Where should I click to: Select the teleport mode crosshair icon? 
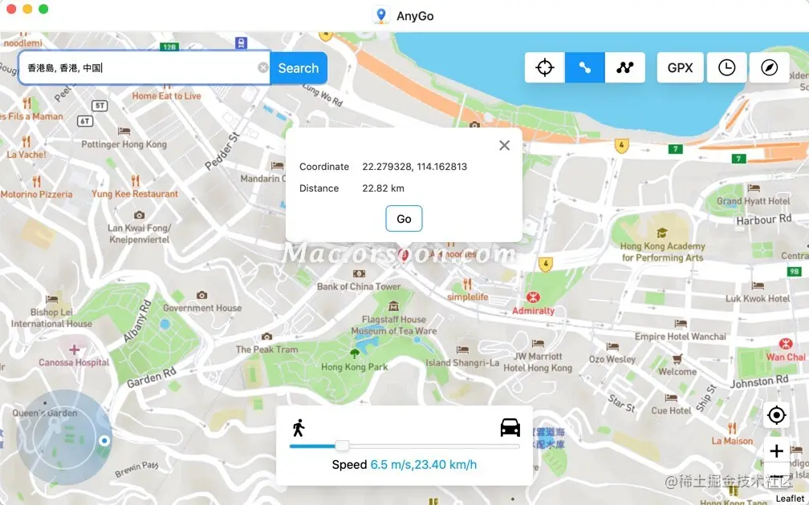pyautogui.click(x=544, y=67)
